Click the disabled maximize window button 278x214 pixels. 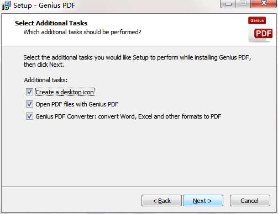tap(243, 3)
